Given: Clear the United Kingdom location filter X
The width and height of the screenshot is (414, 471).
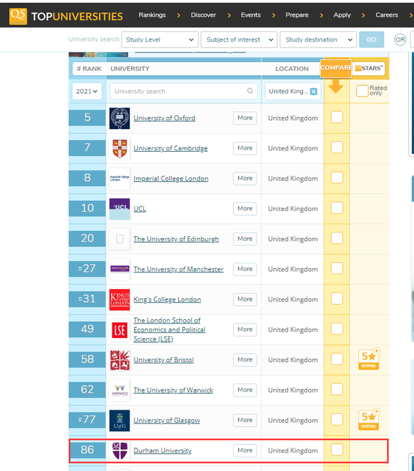Looking at the screenshot, I should click(313, 91).
